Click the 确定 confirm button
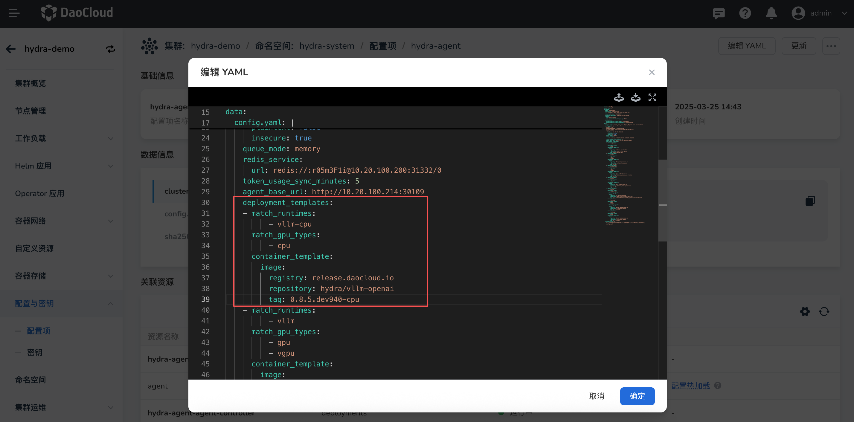 (x=637, y=396)
